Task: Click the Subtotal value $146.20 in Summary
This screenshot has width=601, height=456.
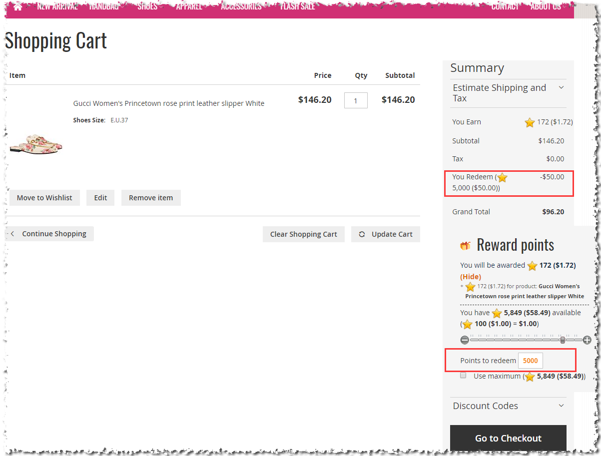Action: tap(551, 141)
